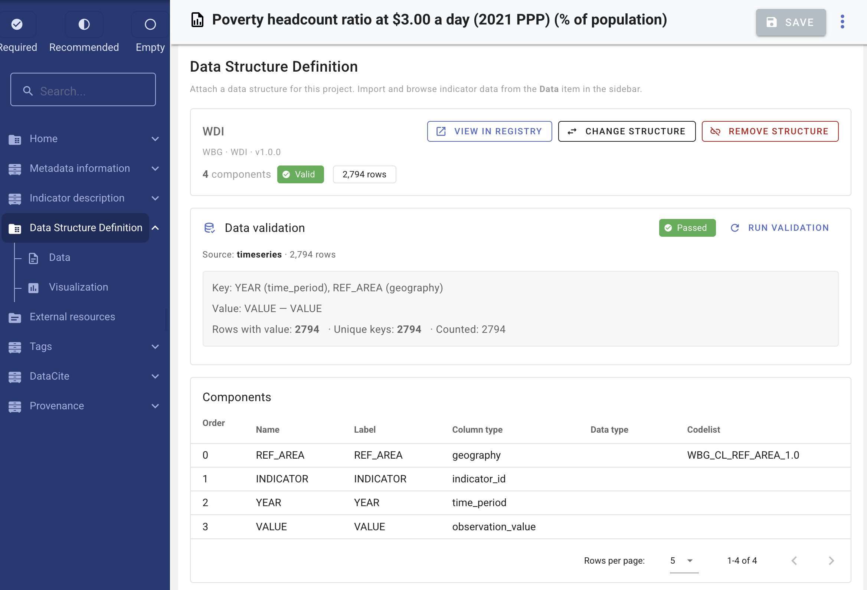The width and height of the screenshot is (867, 590).
Task: Select the Provenance menu item
Action: (57, 406)
